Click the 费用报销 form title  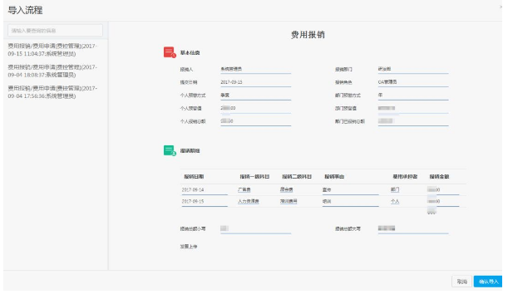click(x=308, y=35)
